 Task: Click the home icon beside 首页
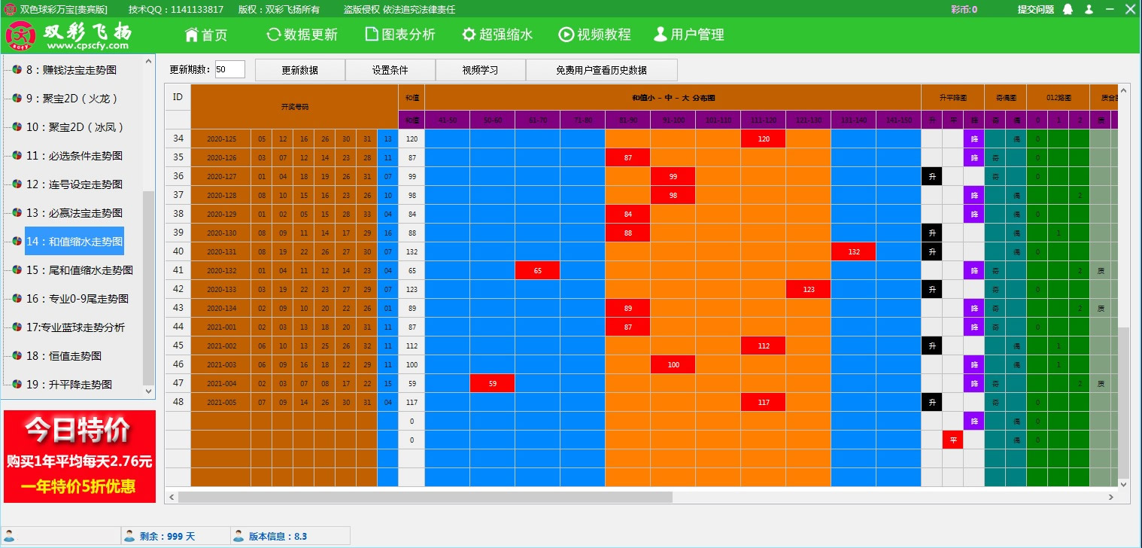[x=191, y=35]
